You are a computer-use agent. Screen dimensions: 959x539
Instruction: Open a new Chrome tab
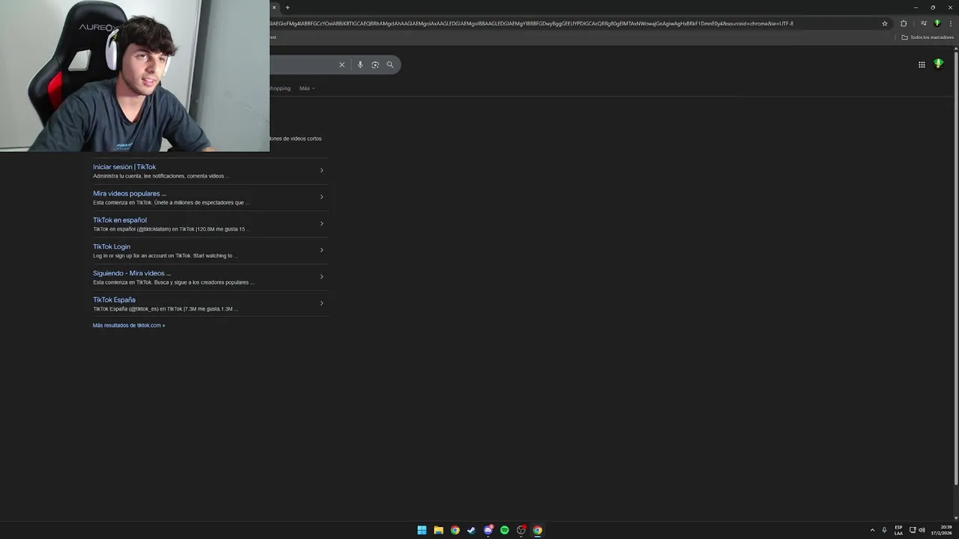[x=287, y=7]
